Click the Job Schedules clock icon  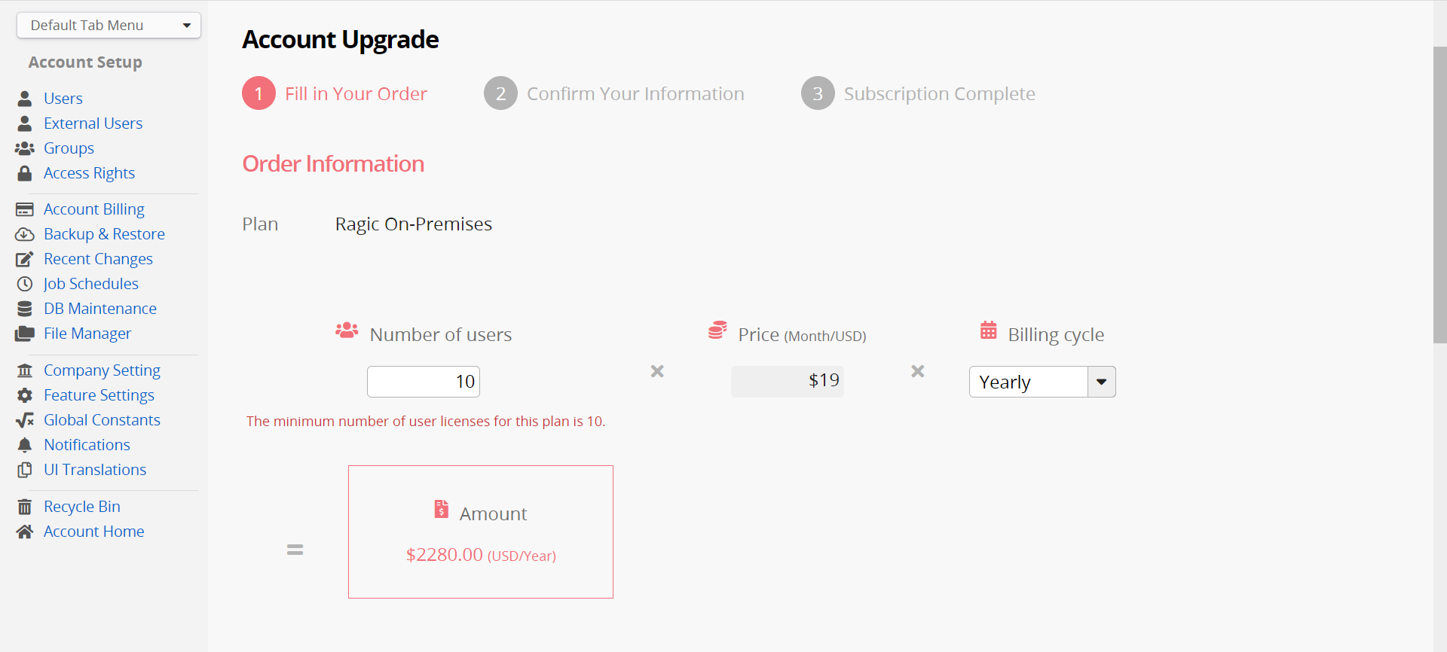(x=25, y=284)
